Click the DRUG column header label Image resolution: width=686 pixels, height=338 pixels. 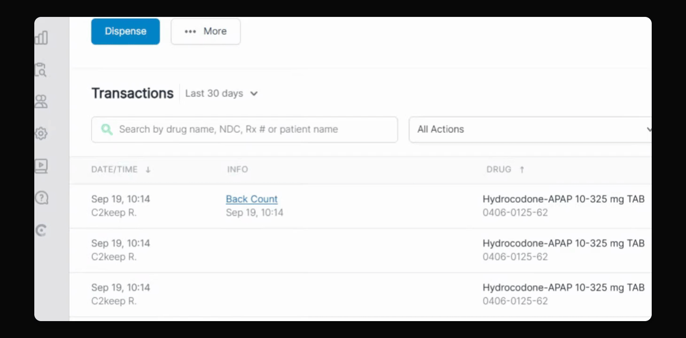tap(499, 169)
